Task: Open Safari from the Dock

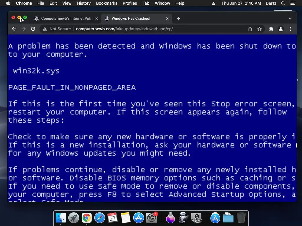Action: (x=100, y=218)
